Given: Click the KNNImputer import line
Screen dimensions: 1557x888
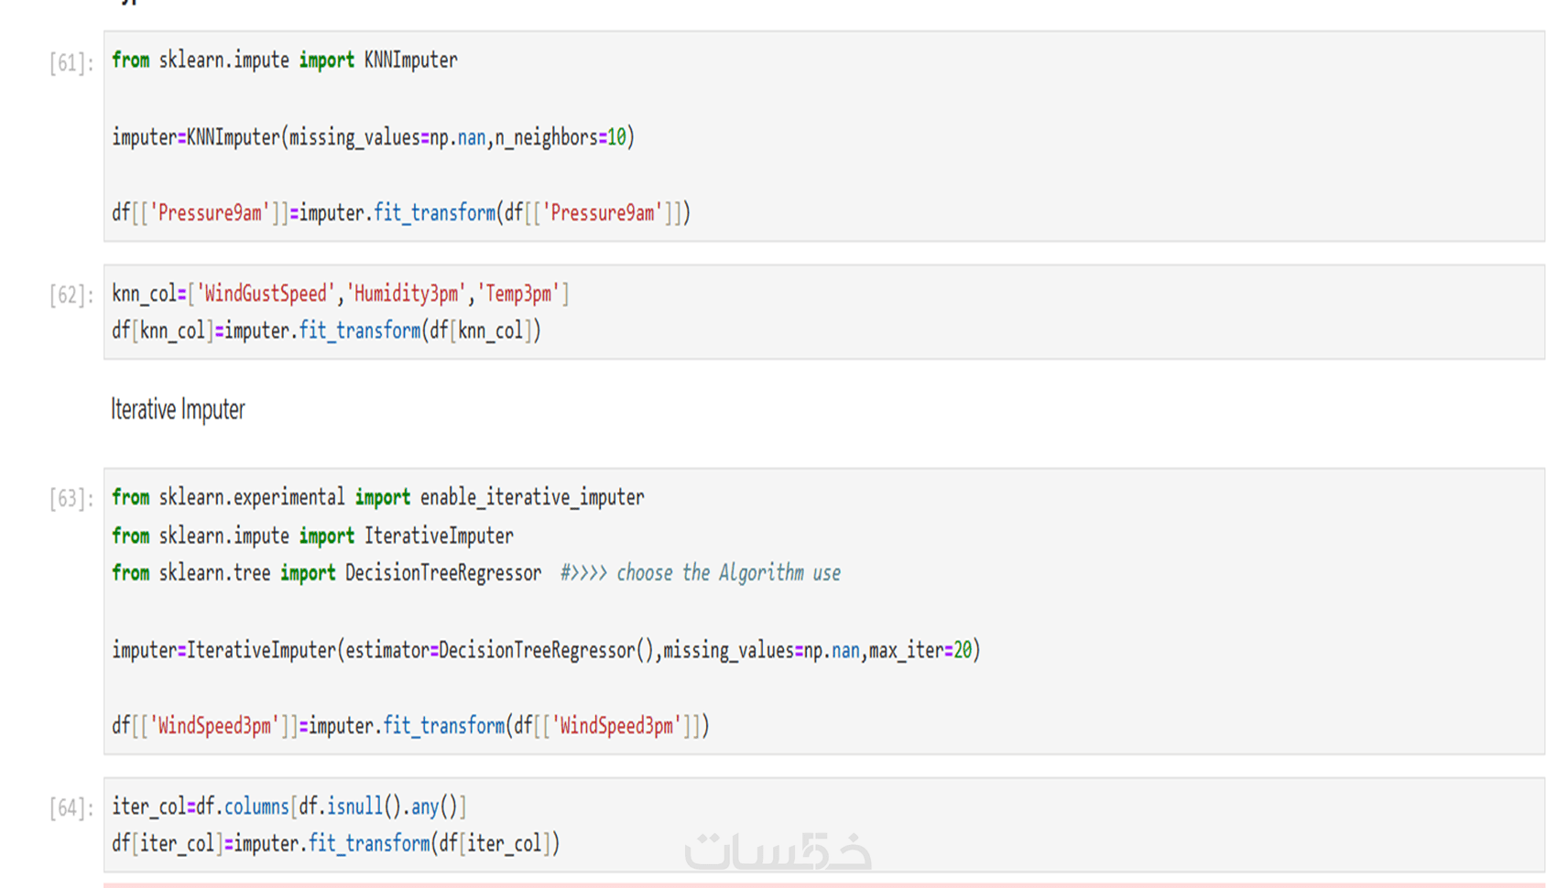Looking at the screenshot, I should point(284,60).
